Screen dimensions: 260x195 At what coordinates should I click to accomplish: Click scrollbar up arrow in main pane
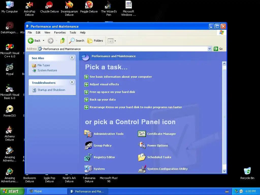(x=224, y=64)
